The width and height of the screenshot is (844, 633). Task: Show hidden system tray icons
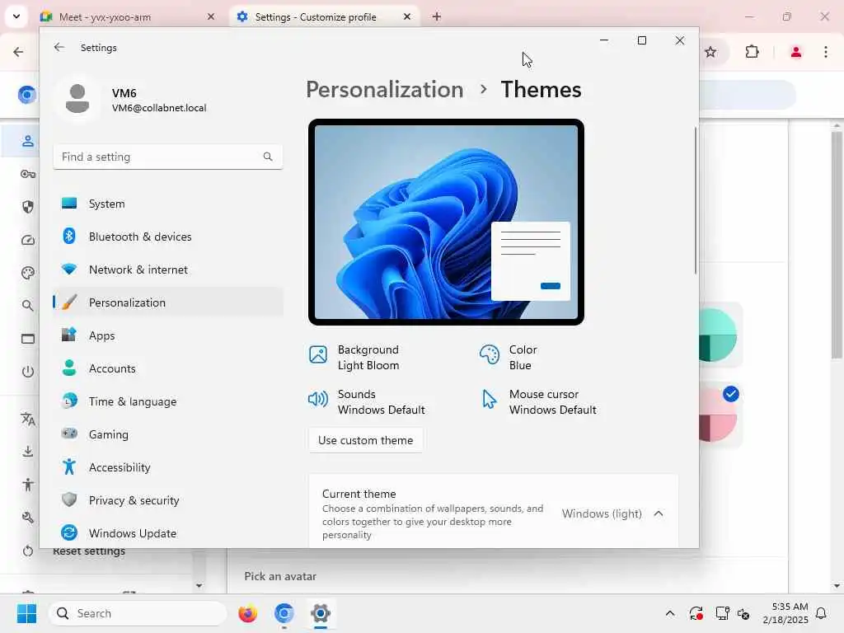pyautogui.click(x=670, y=613)
